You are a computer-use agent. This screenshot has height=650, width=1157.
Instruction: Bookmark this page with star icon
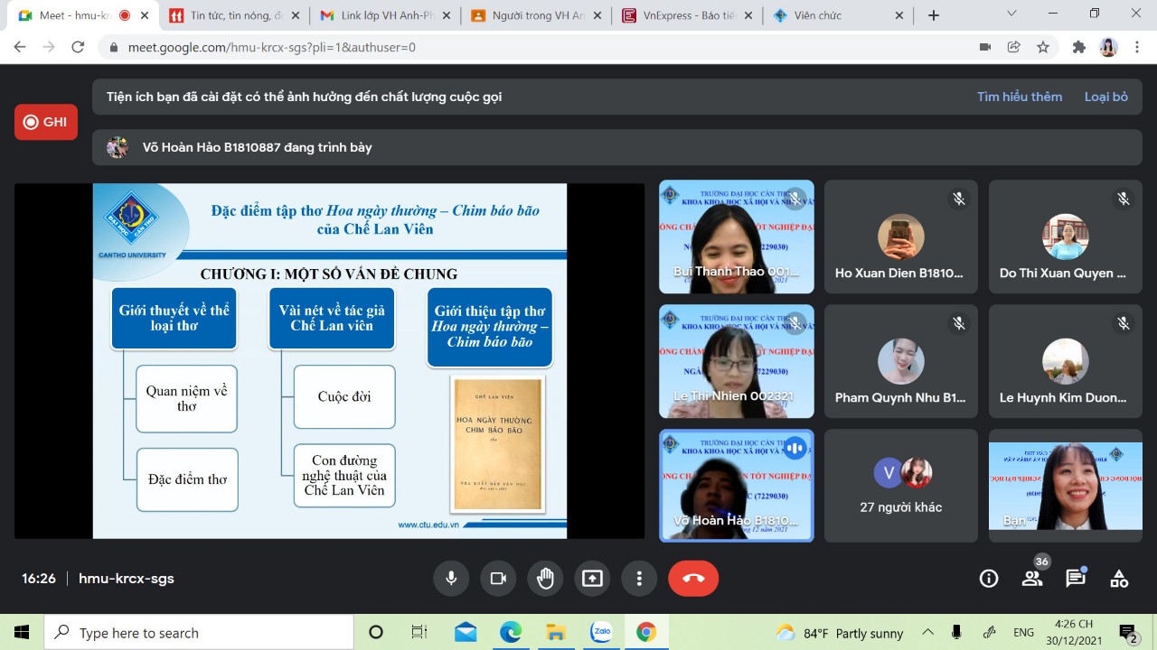[1043, 47]
